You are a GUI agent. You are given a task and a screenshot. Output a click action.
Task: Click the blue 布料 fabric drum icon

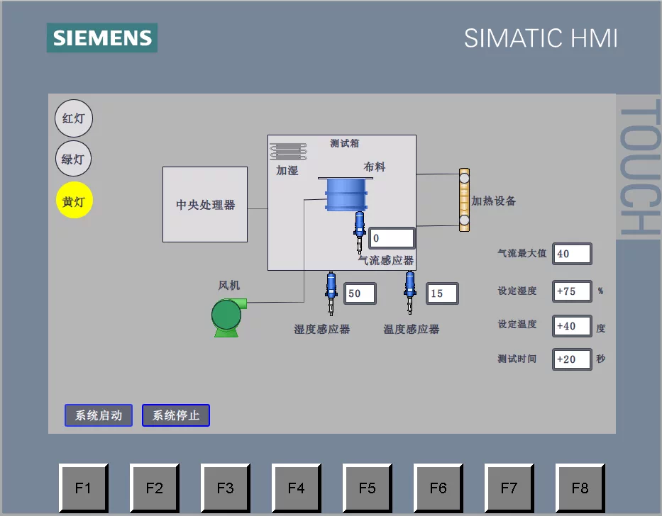coord(346,194)
